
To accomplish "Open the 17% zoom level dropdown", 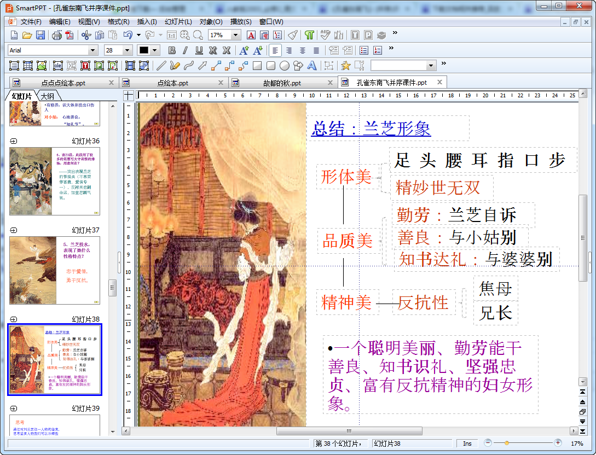I will pyautogui.click(x=236, y=36).
